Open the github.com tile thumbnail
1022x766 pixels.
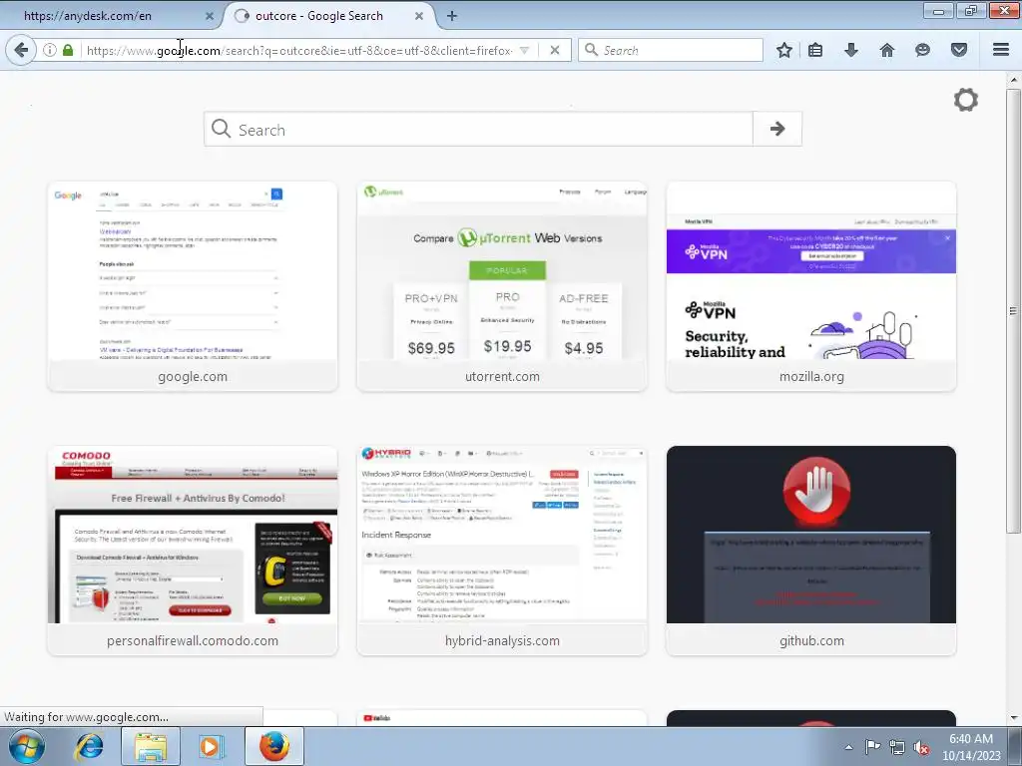tap(811, 535)
